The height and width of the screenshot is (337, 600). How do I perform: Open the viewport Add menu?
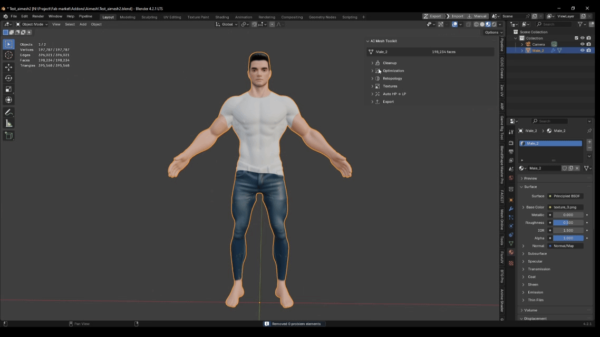[x=83, y=24]
